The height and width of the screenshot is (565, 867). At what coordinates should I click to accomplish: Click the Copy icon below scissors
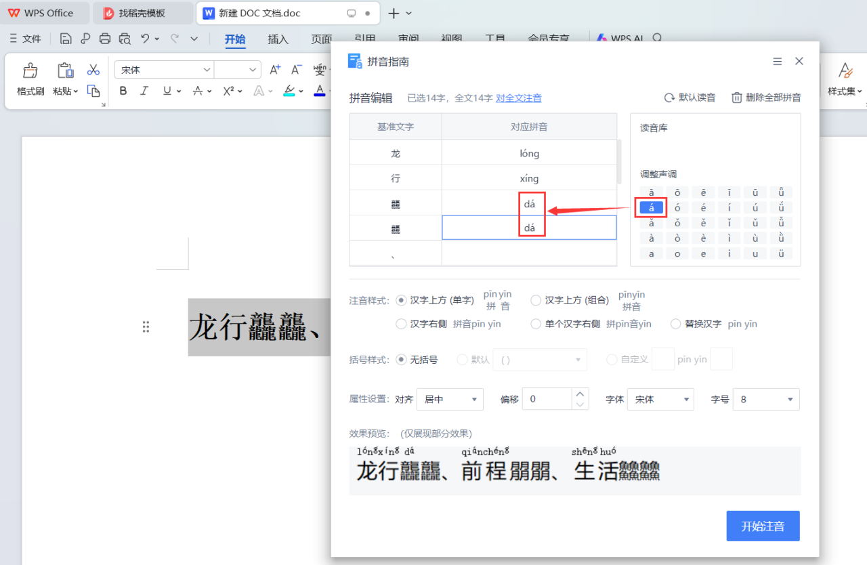[x=93, y=91]
